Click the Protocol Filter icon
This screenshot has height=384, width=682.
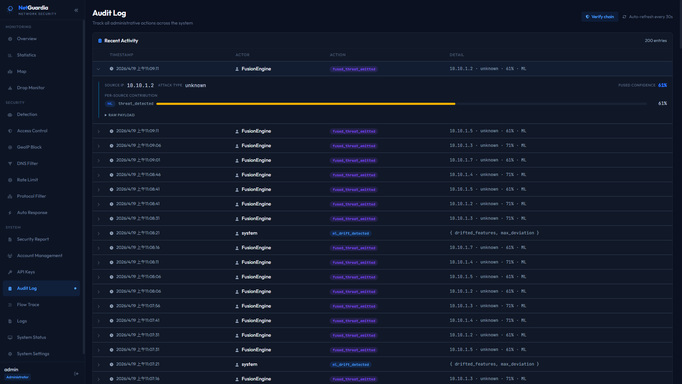point(10,197)
